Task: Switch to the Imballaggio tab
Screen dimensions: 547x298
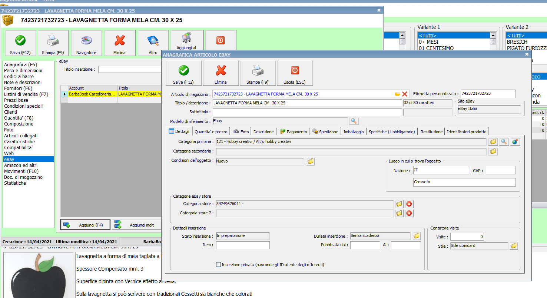Action: pos(354,132)
